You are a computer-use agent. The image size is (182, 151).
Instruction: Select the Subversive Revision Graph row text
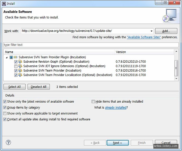tap(56, 62)
